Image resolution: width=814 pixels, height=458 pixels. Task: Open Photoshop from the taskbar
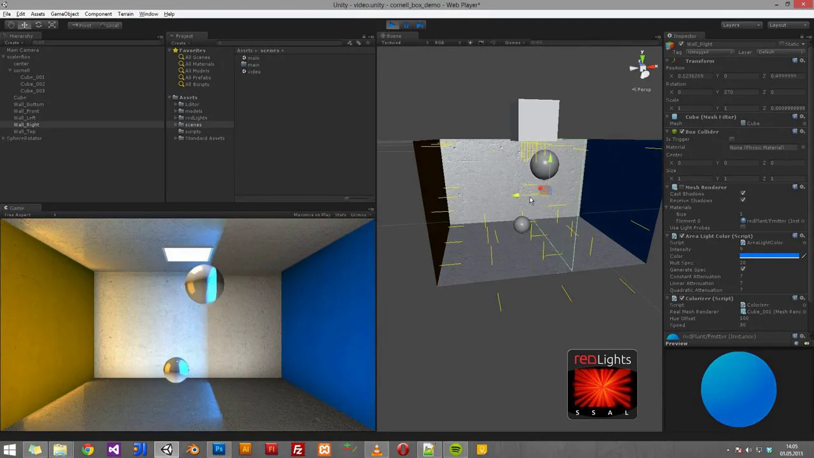pos(219,450)
